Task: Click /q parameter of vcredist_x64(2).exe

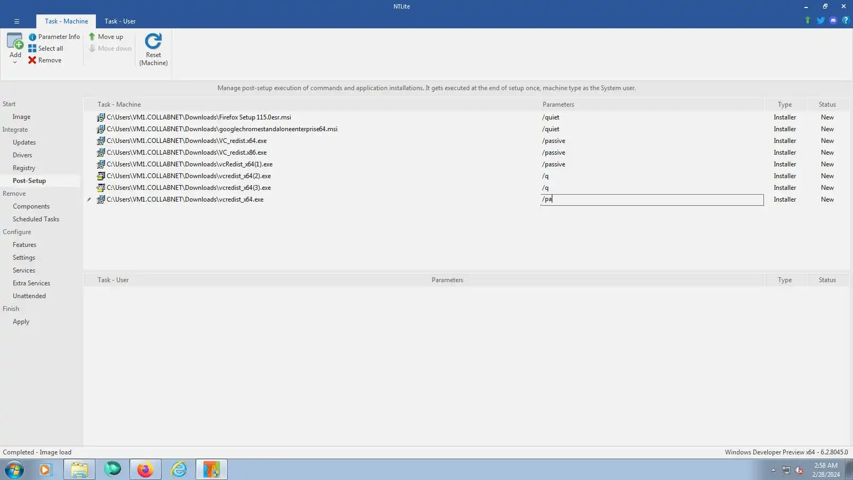Action: (x=545, y=176)
